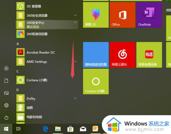This screenshot has width=171, height=134.
Task: Open the 搜狗高速浏览器 tile
Action: 96,55
